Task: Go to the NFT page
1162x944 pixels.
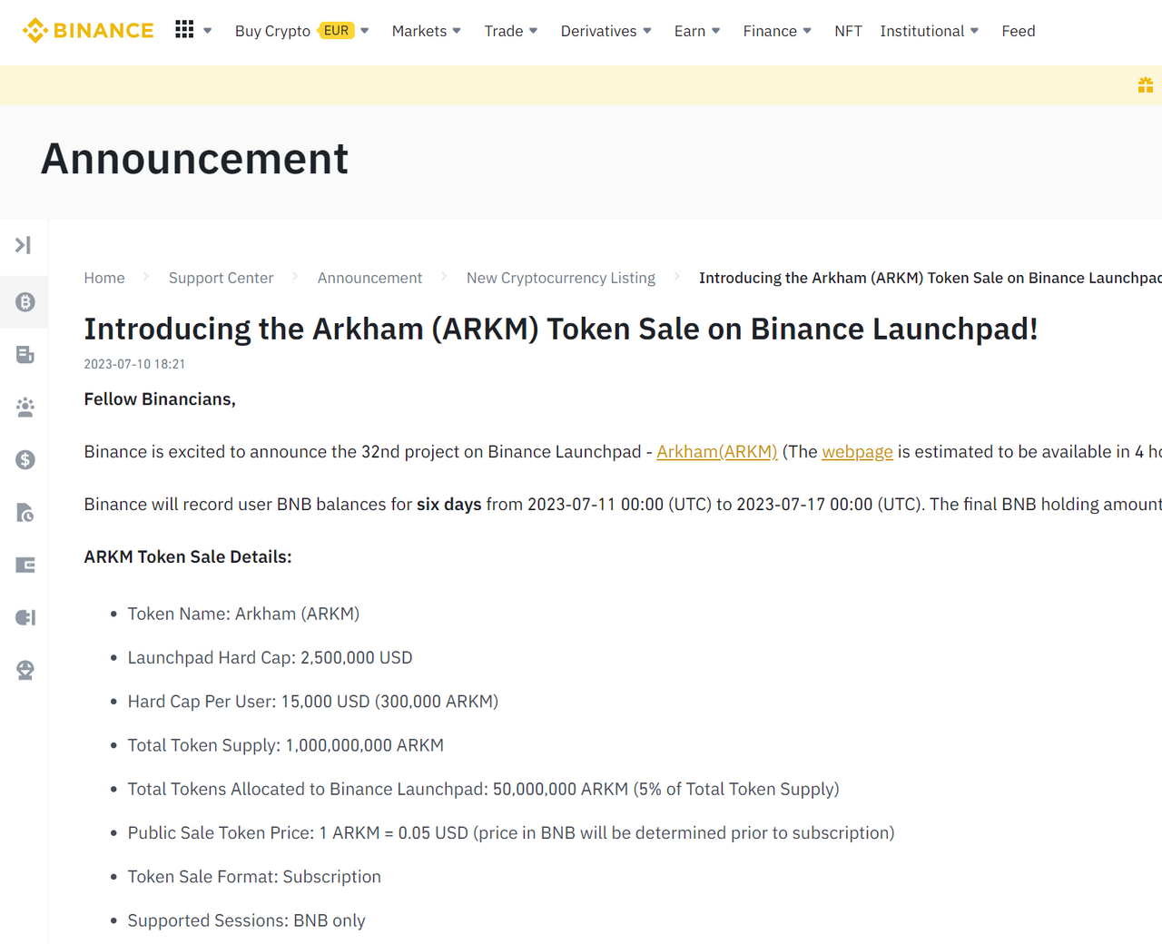Action: pyautogui.click(x=849, y=31)
